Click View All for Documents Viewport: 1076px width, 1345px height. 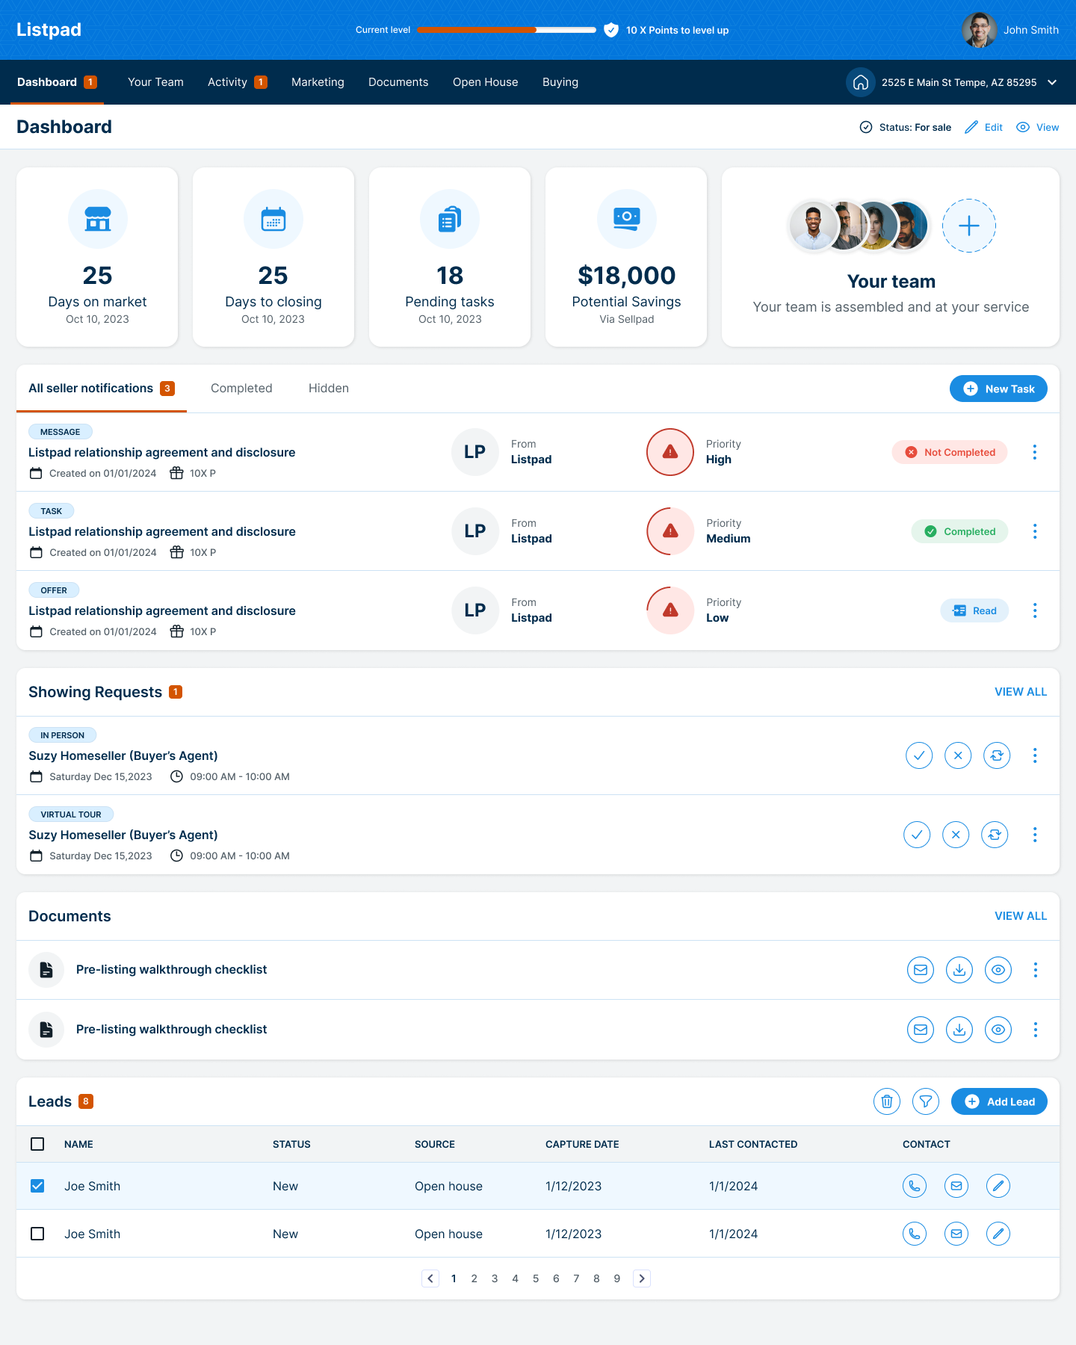(1021, 916)
